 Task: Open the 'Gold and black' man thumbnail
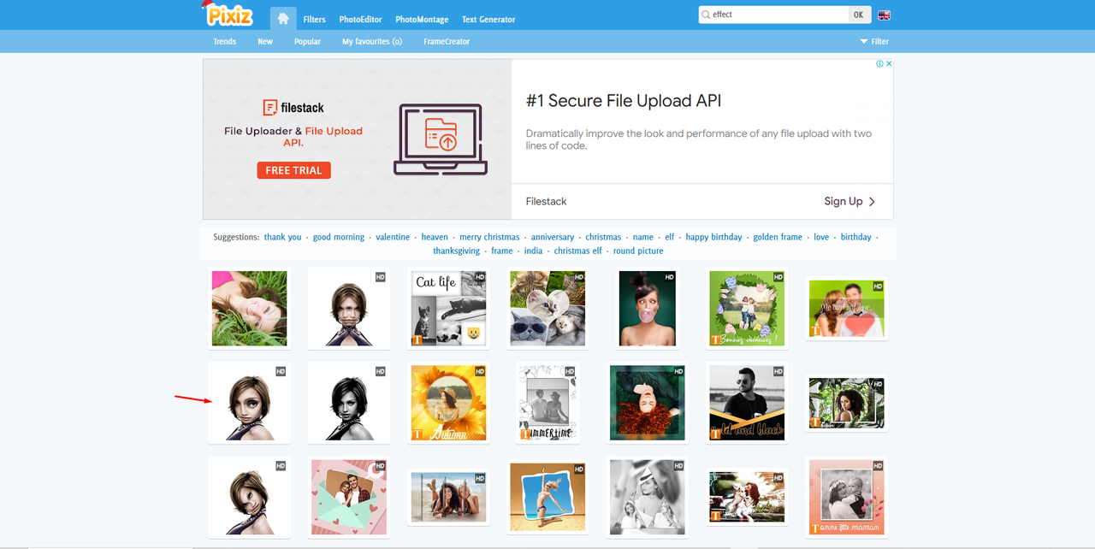(748, 403)
